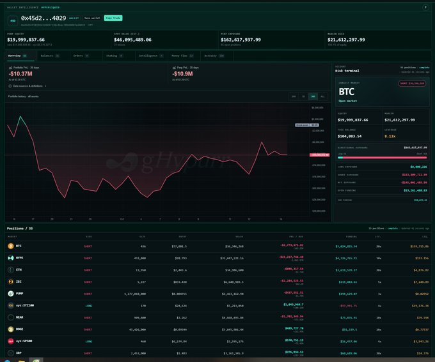Click the NEAR coin icon
The image size is (435, 362).
[x=11, y=317]
